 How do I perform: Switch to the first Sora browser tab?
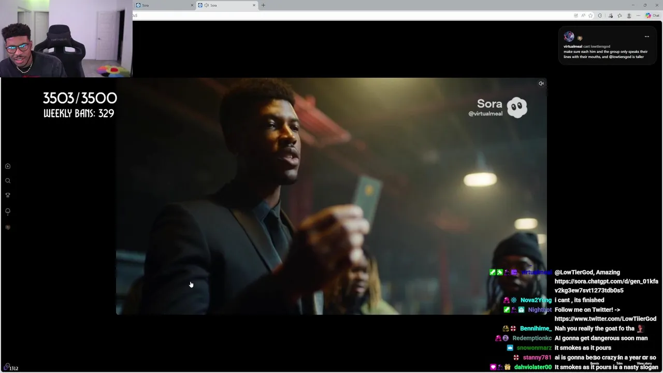(x=164, y=5)
